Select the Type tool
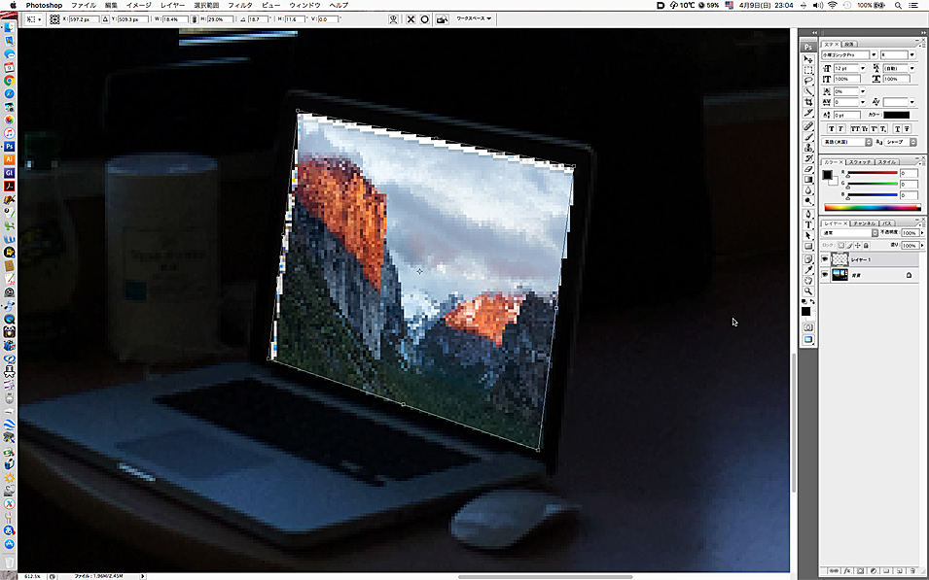The width and height of the screenshot is (929, 580). click(x=808, y=224)
